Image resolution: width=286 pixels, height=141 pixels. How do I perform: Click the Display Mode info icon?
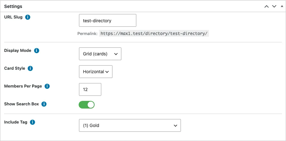pyautogui.click(x=37, y=51)
